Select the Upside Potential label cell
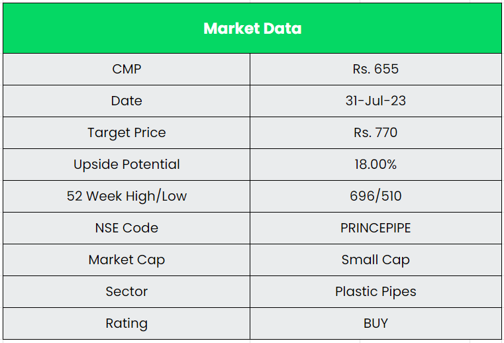The width and height of the screenshot is (504, 343). pos(126,164)
